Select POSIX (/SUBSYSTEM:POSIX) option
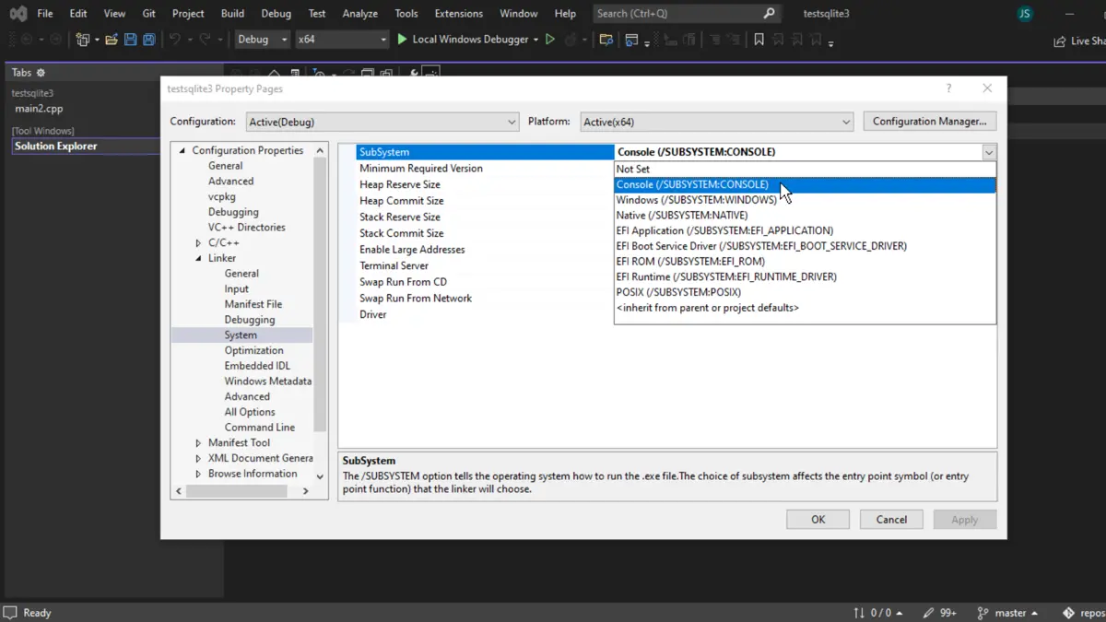 [x=805, y=292]
